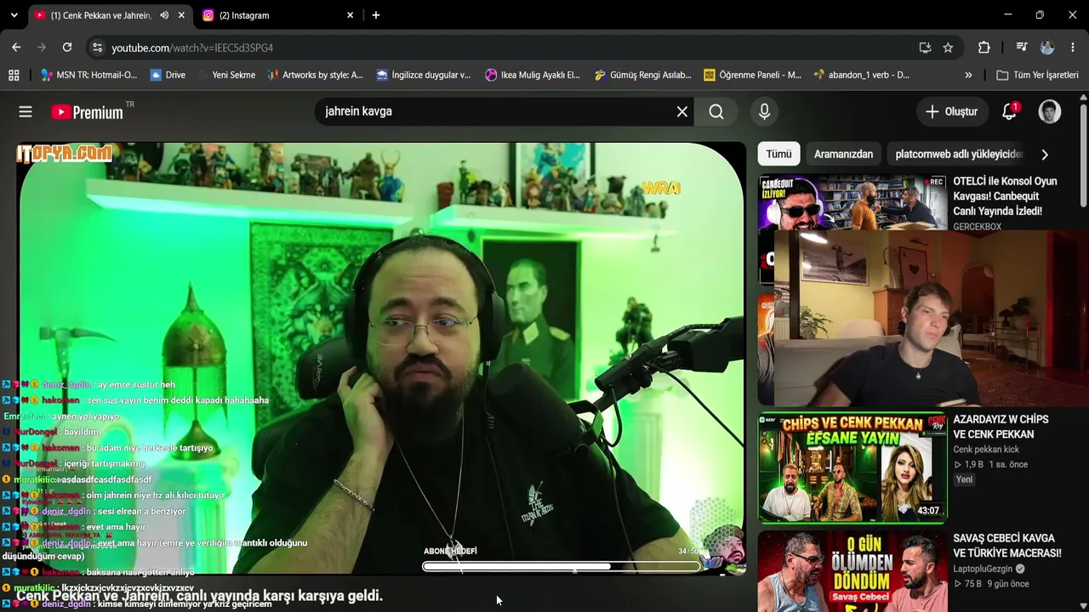Open the abandon_1 verb bookmark

(861, 75)
